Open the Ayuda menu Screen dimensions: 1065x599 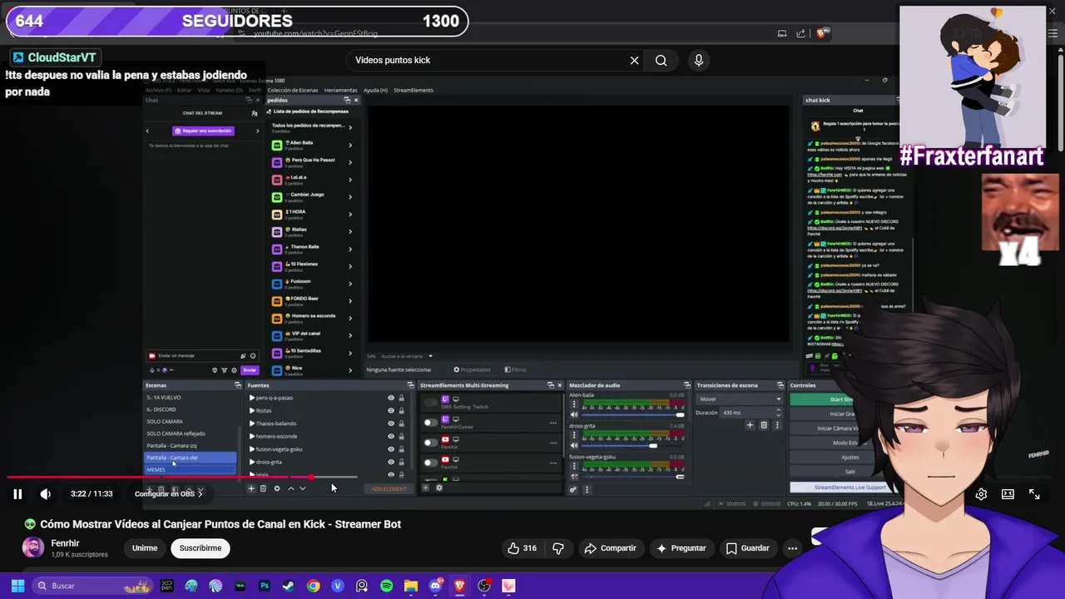[375, 90]
